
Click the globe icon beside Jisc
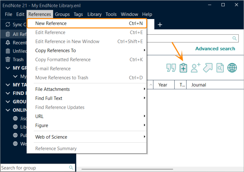tap(15, 118)
